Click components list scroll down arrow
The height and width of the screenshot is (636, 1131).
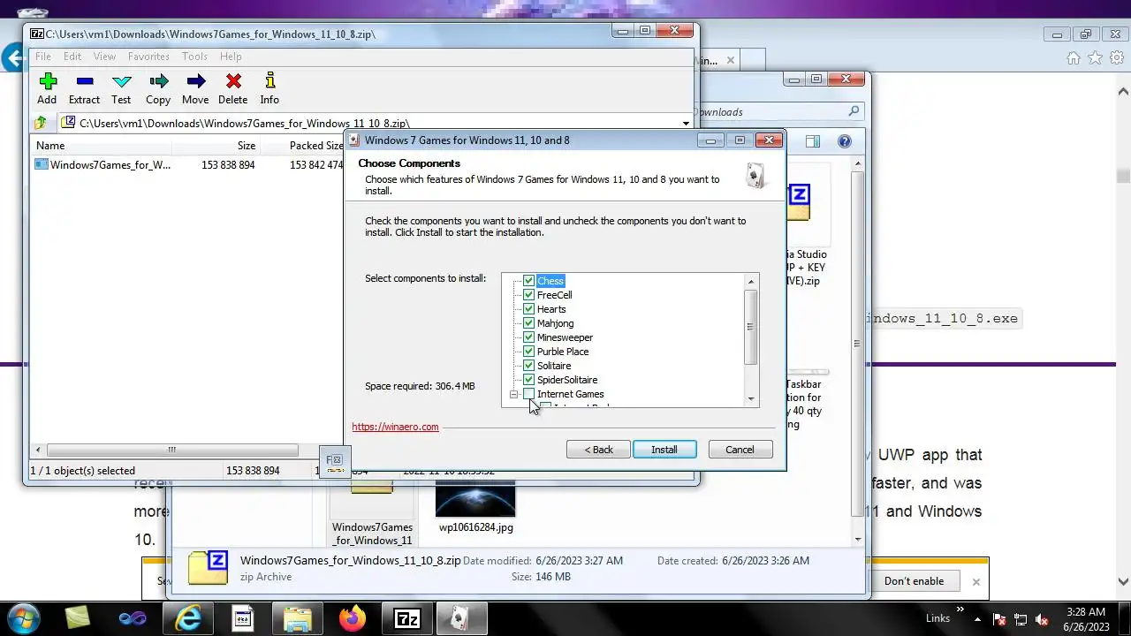coord(751,399)
